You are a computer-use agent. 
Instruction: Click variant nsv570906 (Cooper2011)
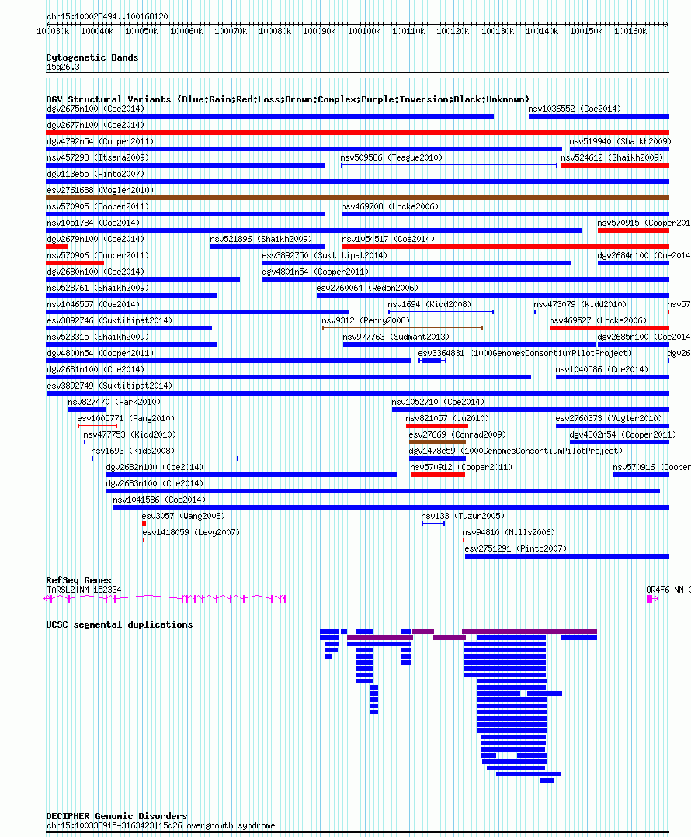pyautogui.click(x=98, y=256)
